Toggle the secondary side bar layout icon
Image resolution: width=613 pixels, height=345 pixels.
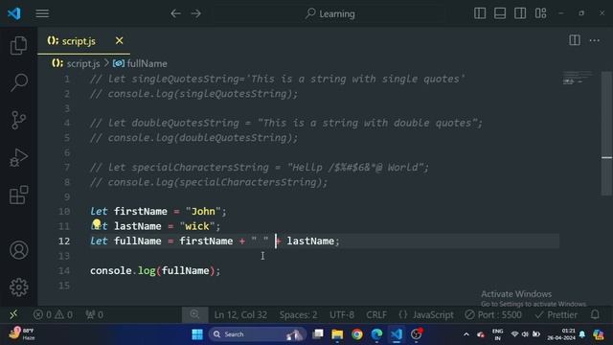[520, 13]
